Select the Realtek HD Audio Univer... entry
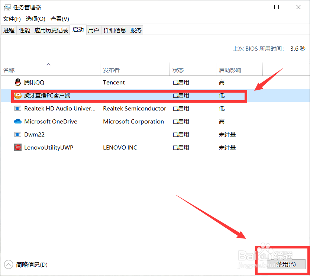This screenshot has width=310, height=276. coord(60,108)
